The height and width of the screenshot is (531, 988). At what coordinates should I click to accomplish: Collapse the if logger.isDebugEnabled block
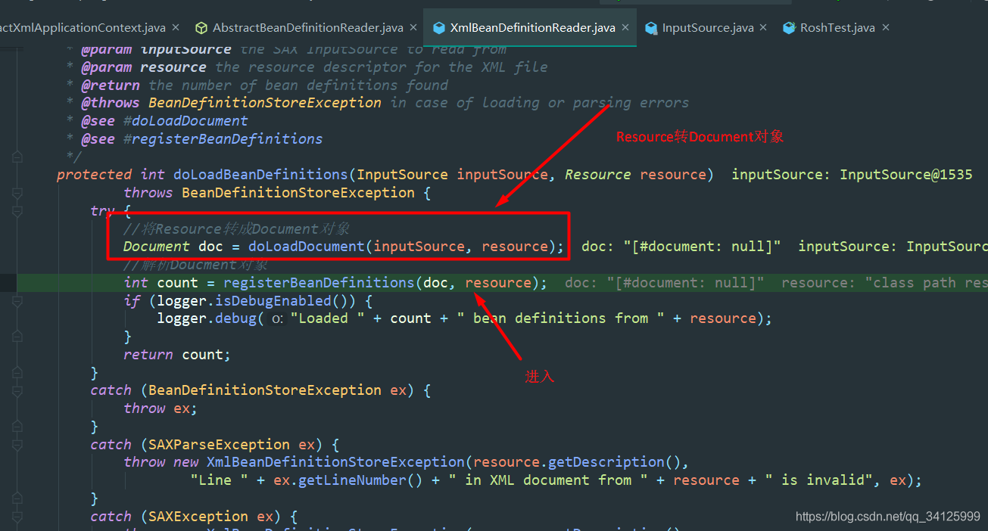(x=17, y=300)
